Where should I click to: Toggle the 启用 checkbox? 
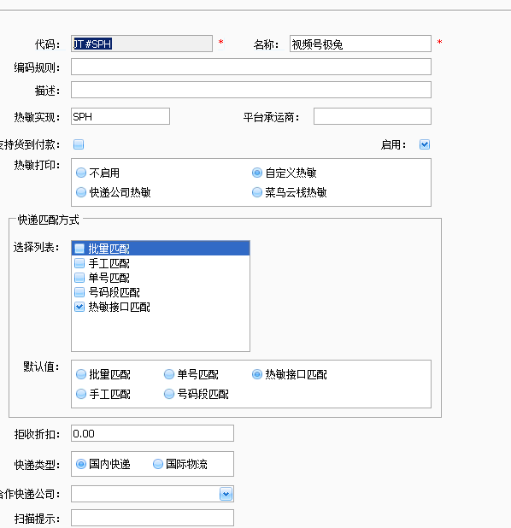pos(425,144)
